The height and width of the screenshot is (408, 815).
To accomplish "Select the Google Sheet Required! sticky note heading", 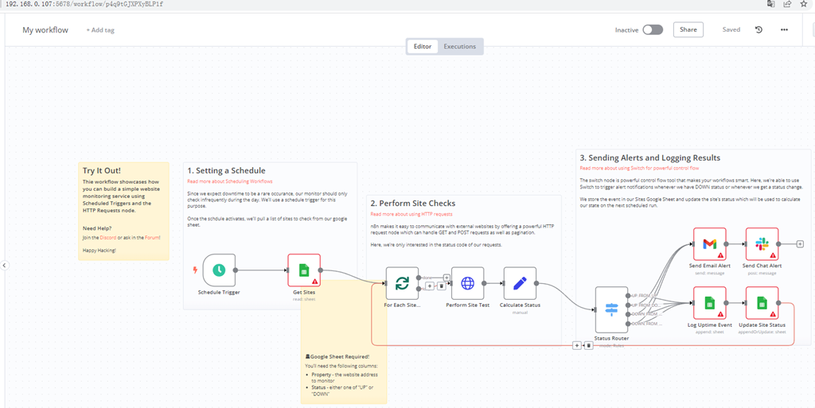I will pyautogui.click(x=337, y=356).
